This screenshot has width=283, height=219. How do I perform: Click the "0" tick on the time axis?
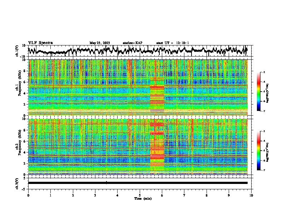(x=28, y=195)
